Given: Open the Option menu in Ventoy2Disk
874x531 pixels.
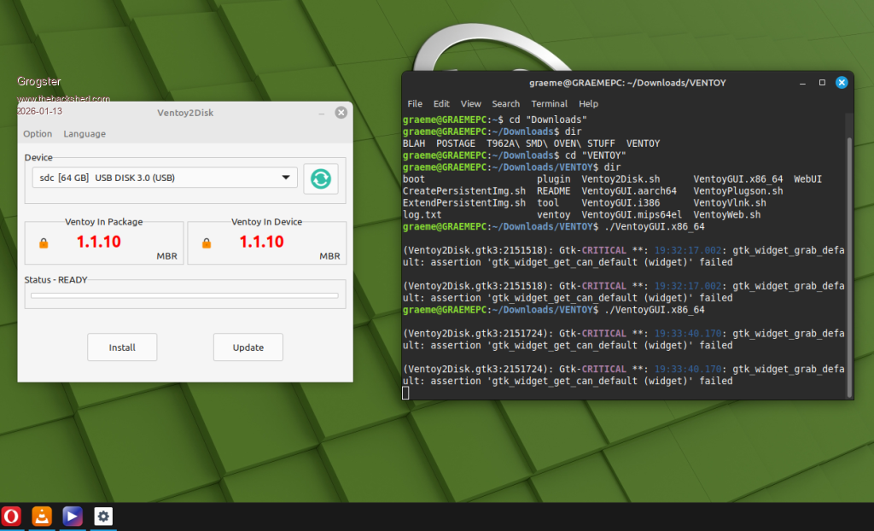Looking at the screenshot, I should 38,134.
